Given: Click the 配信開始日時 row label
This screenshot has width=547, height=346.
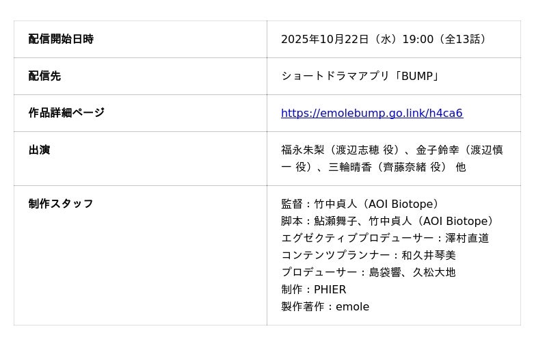Looking at the screenshot, I should point(61,40).
